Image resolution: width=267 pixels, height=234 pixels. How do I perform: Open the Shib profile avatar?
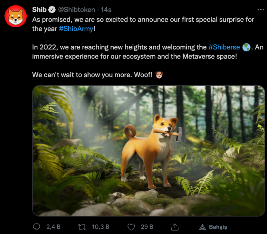point(16,16)
